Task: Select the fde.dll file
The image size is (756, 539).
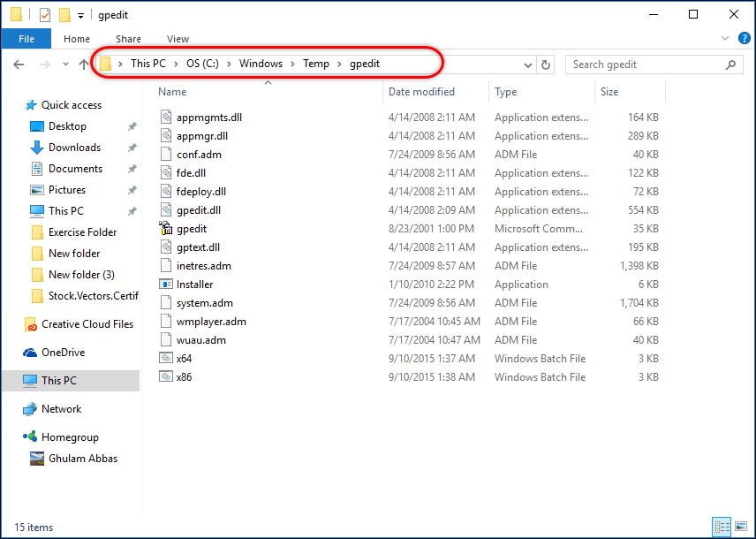Action: [191, 173]
